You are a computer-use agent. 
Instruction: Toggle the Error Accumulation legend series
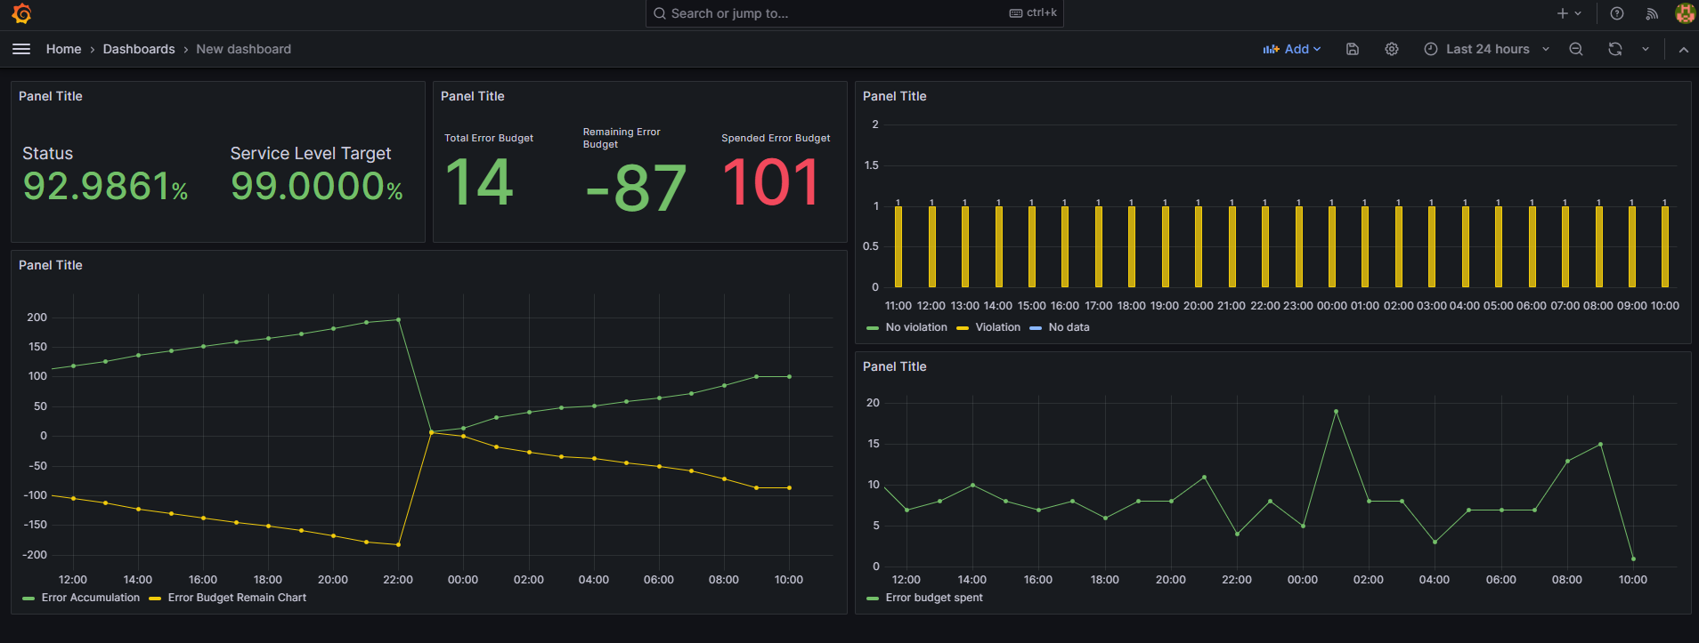pos(91,598)
